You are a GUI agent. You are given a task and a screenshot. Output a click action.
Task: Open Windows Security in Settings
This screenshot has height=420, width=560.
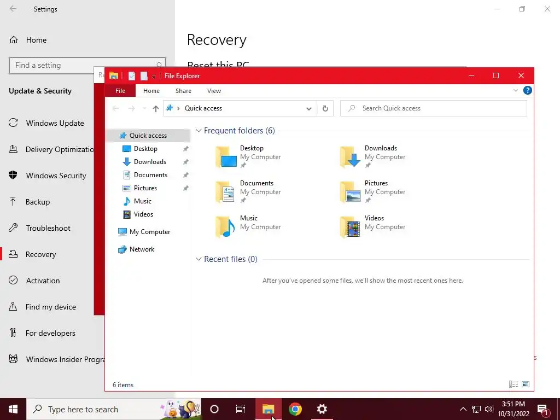(48, 176)
